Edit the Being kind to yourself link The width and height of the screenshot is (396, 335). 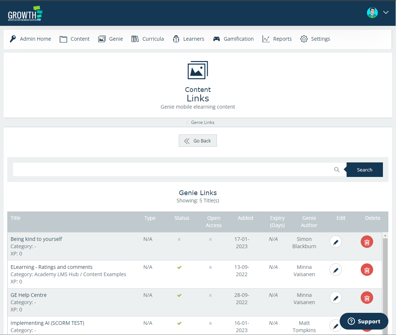coord(336,242)
